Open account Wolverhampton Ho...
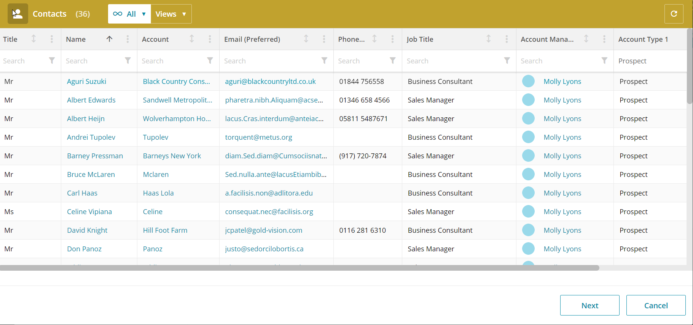693x325 pixels. tap(177, 118)
